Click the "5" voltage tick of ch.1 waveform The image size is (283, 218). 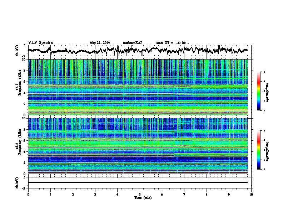(x=24, y=45)
